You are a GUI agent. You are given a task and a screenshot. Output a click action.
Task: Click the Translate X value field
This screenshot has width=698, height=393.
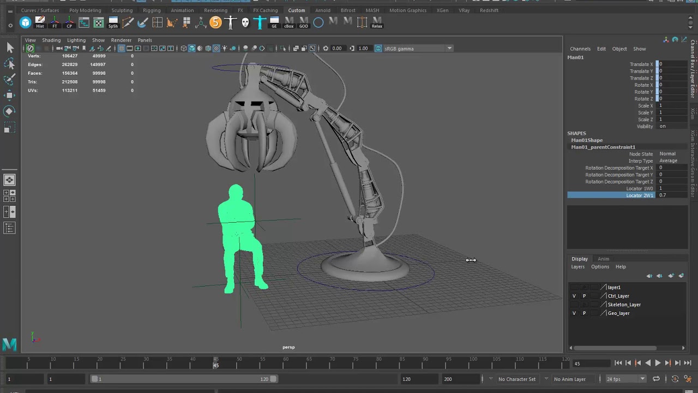tap(672, 64)
